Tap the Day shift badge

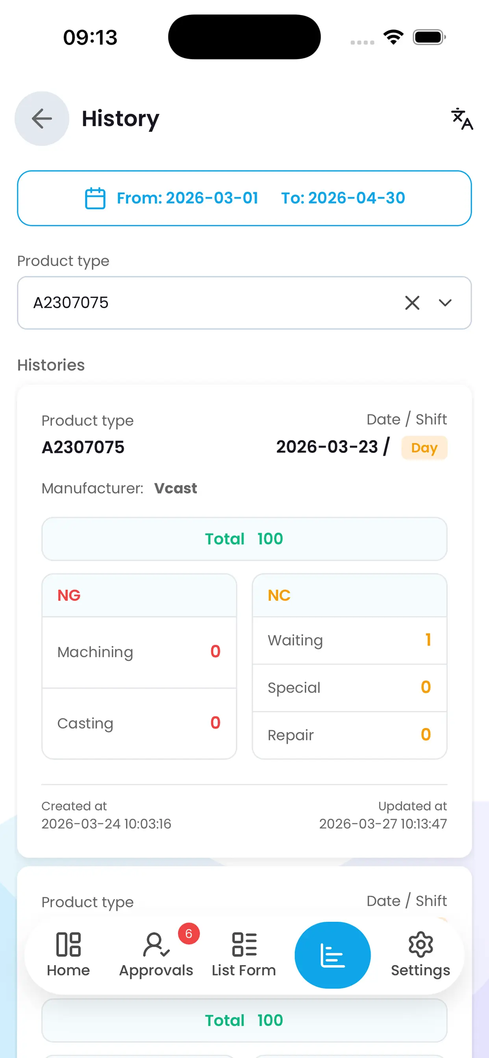424,448
